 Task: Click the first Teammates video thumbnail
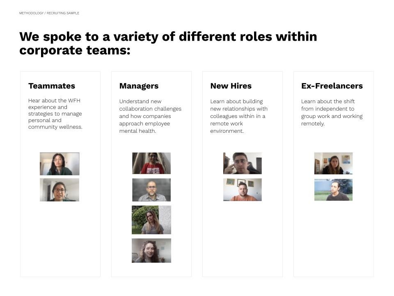(x=60, y=164)
